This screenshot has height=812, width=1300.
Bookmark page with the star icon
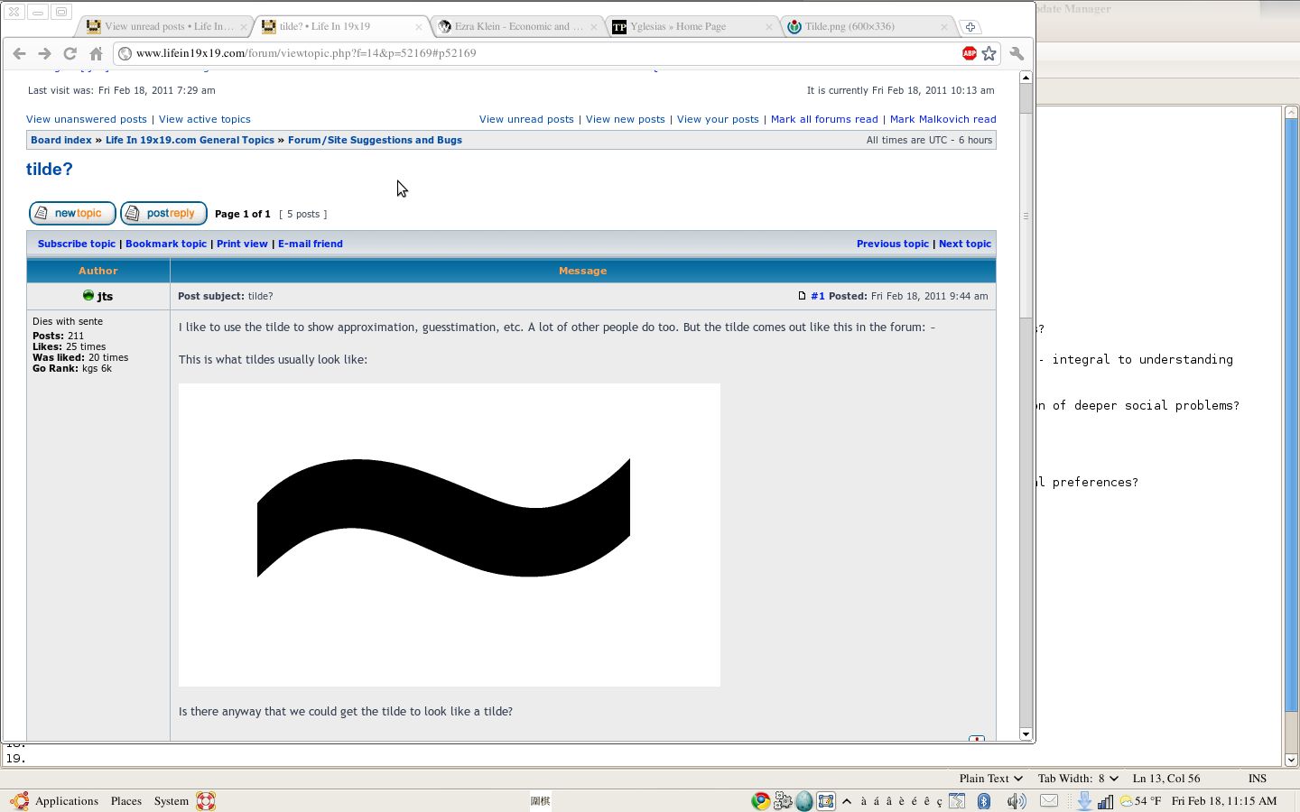click(989, 53)
